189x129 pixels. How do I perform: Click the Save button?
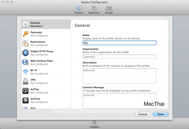pyautogui.click(x=160, y=114)
